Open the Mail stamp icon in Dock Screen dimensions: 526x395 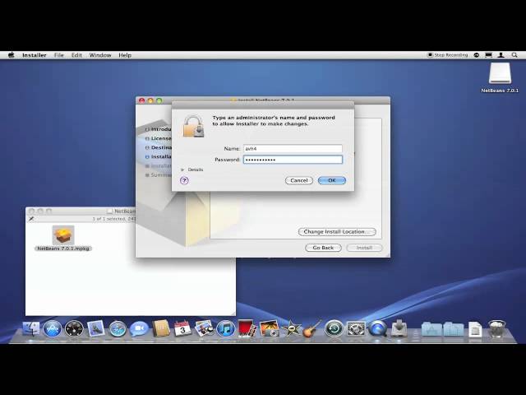[x=96, y=328]
